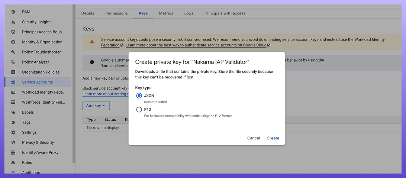Click the Learn more about setting link
The width and height of the screenshot is (406, 178).
(x=106, y=94)
